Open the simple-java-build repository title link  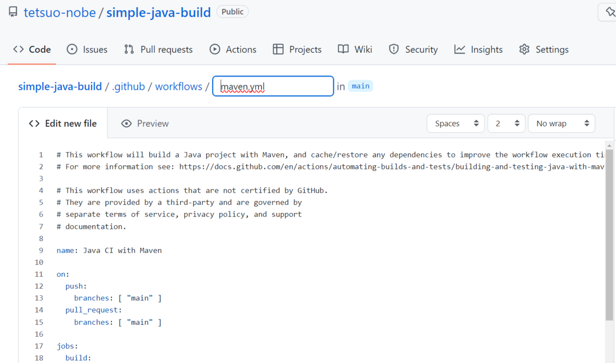(159, 12)
